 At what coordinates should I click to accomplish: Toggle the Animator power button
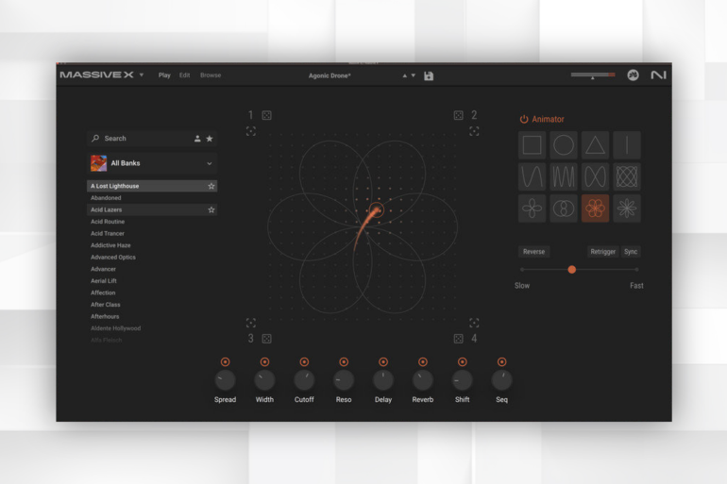(524, 119)
